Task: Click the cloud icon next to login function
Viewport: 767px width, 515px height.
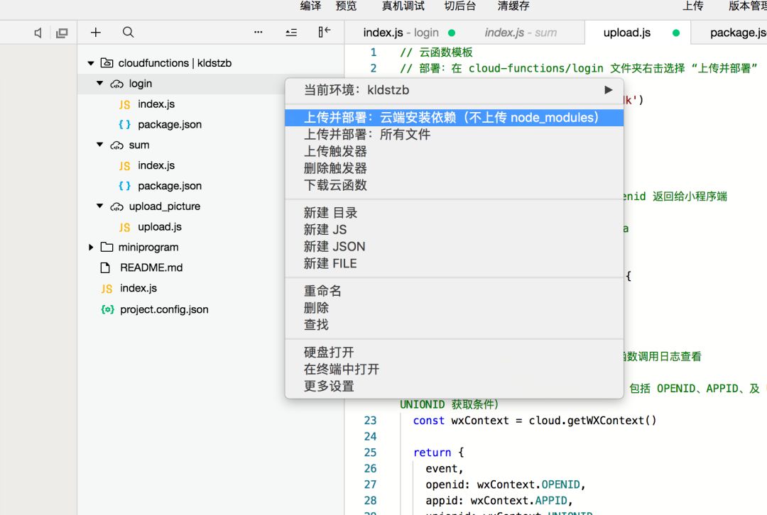Action: 116,83
